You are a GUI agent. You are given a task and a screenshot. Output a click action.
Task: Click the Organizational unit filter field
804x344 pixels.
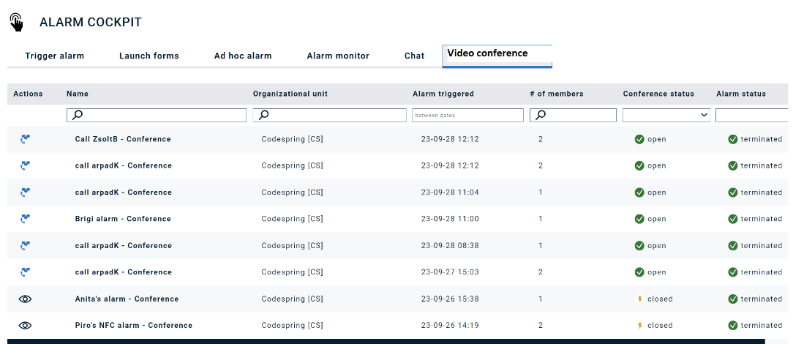[330, 116]
